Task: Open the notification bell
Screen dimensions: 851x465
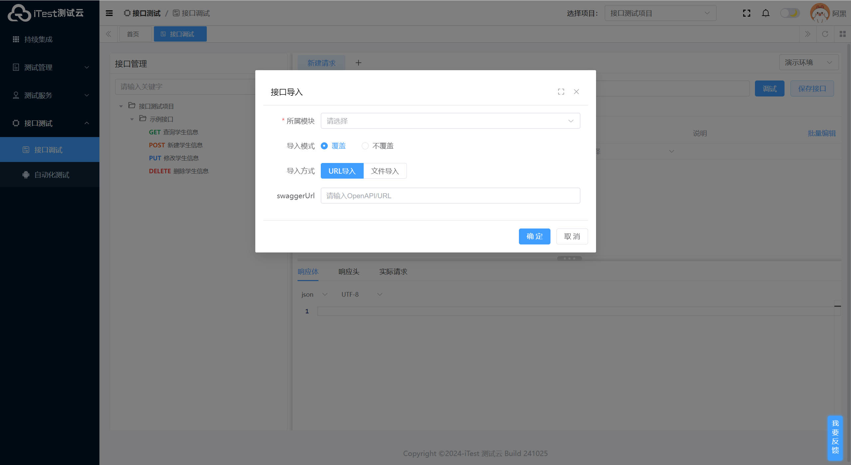Action: [x=766, y=13]
